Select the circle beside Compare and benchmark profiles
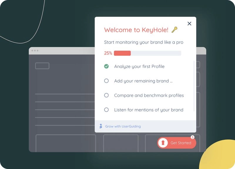The image size is (235, 169). [x=106, y=95]
